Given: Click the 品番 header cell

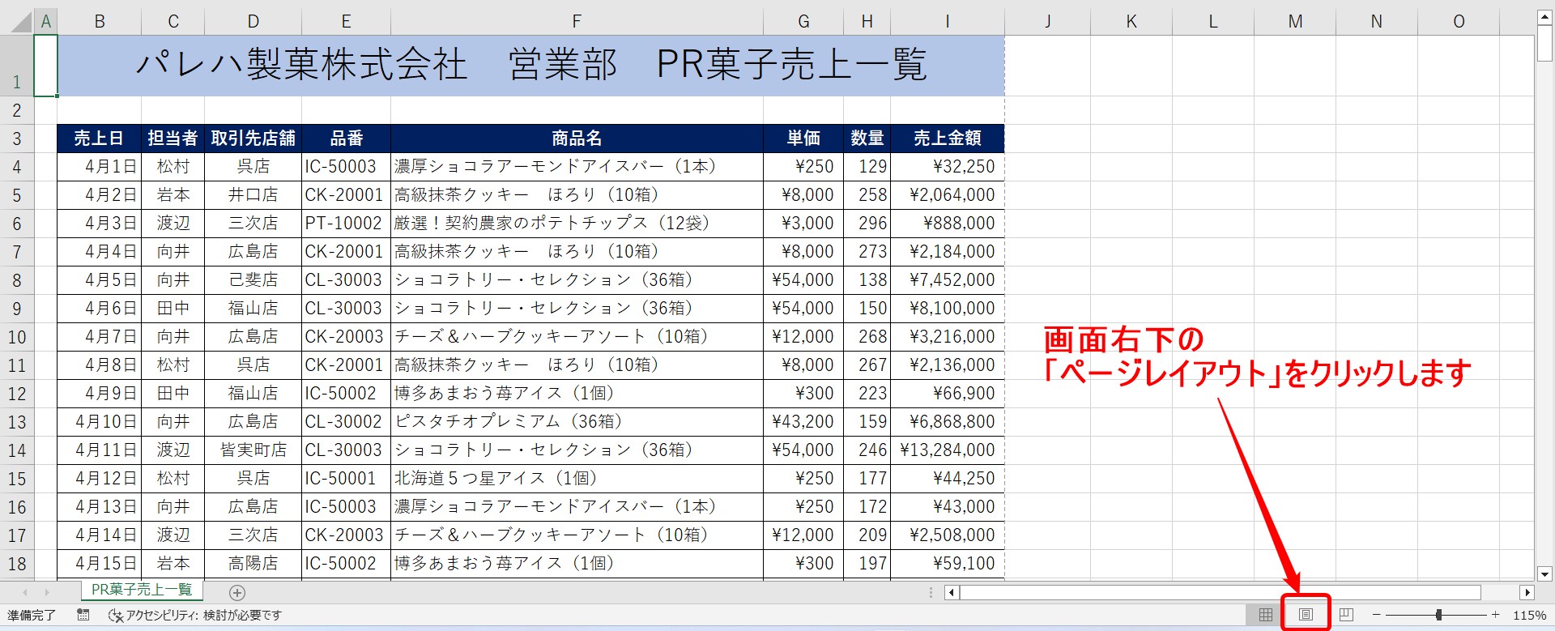Looking at the screenshot, I should pyautogui.click(x=346, y=139).
